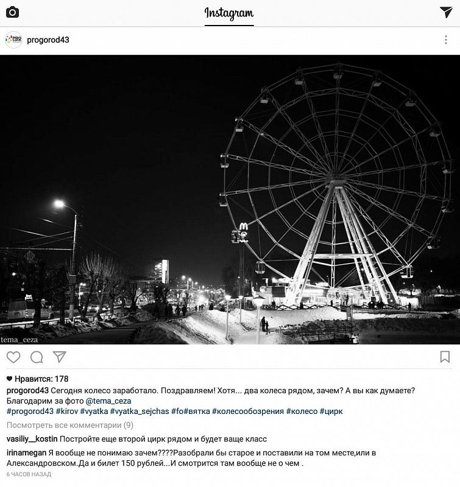Image resolution: width=460 pixels, height=487 pixels.
Task: Save post with bookmark icon
Action: pyautogui.click(x=445, y=357)
